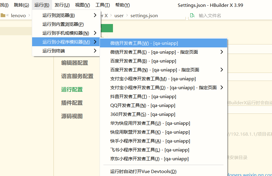The height and width of the screenshot is (176, 272).
Task: Open 源码视图 settings section
Action: pyautogui.click(x=72, y=116)
